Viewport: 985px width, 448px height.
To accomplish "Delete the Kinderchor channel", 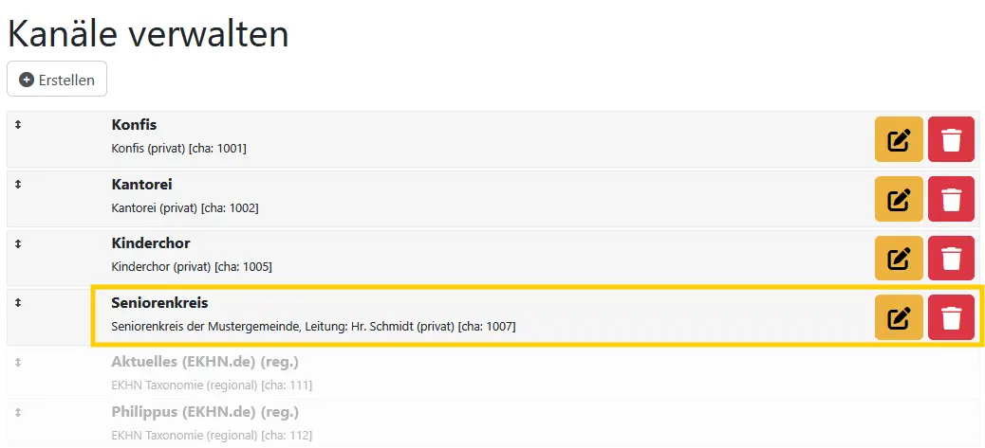I will point(951,259).
